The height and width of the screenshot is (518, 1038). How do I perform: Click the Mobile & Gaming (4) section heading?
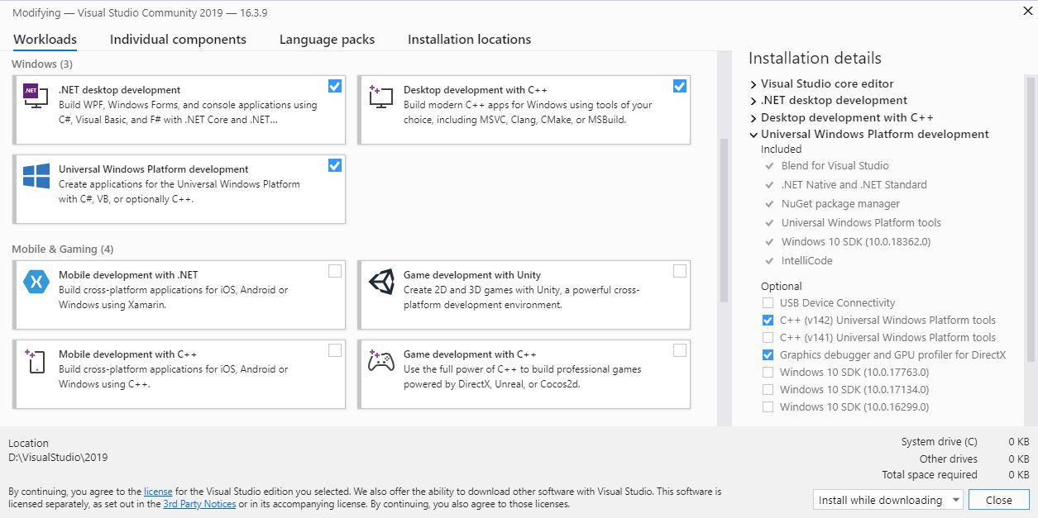(x=63, y=249)
